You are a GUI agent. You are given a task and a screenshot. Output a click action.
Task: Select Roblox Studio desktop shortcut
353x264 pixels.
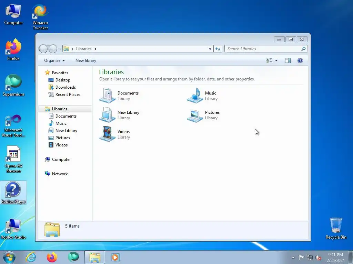(x=13, y=229)
